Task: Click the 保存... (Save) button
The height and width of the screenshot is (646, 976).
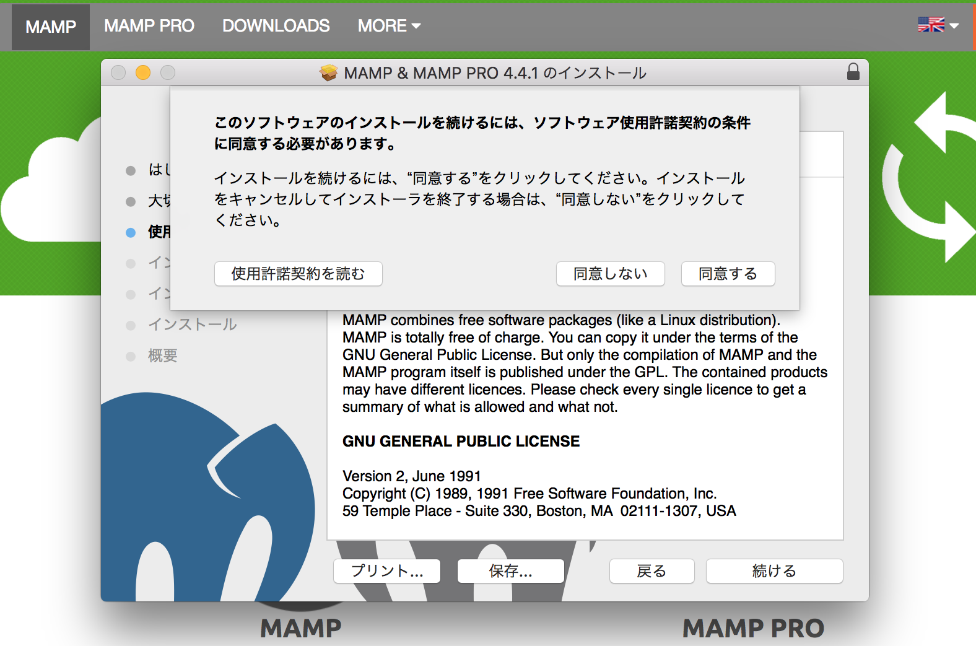Action: click(511, 571)
